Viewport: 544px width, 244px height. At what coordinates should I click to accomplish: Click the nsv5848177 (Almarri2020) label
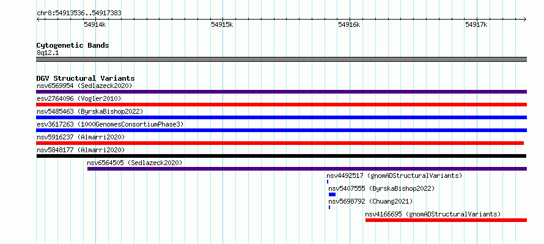(x=81, y=150)
